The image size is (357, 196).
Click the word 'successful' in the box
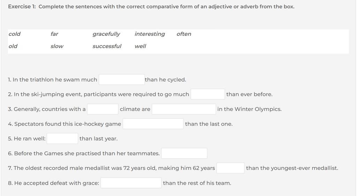107,46
